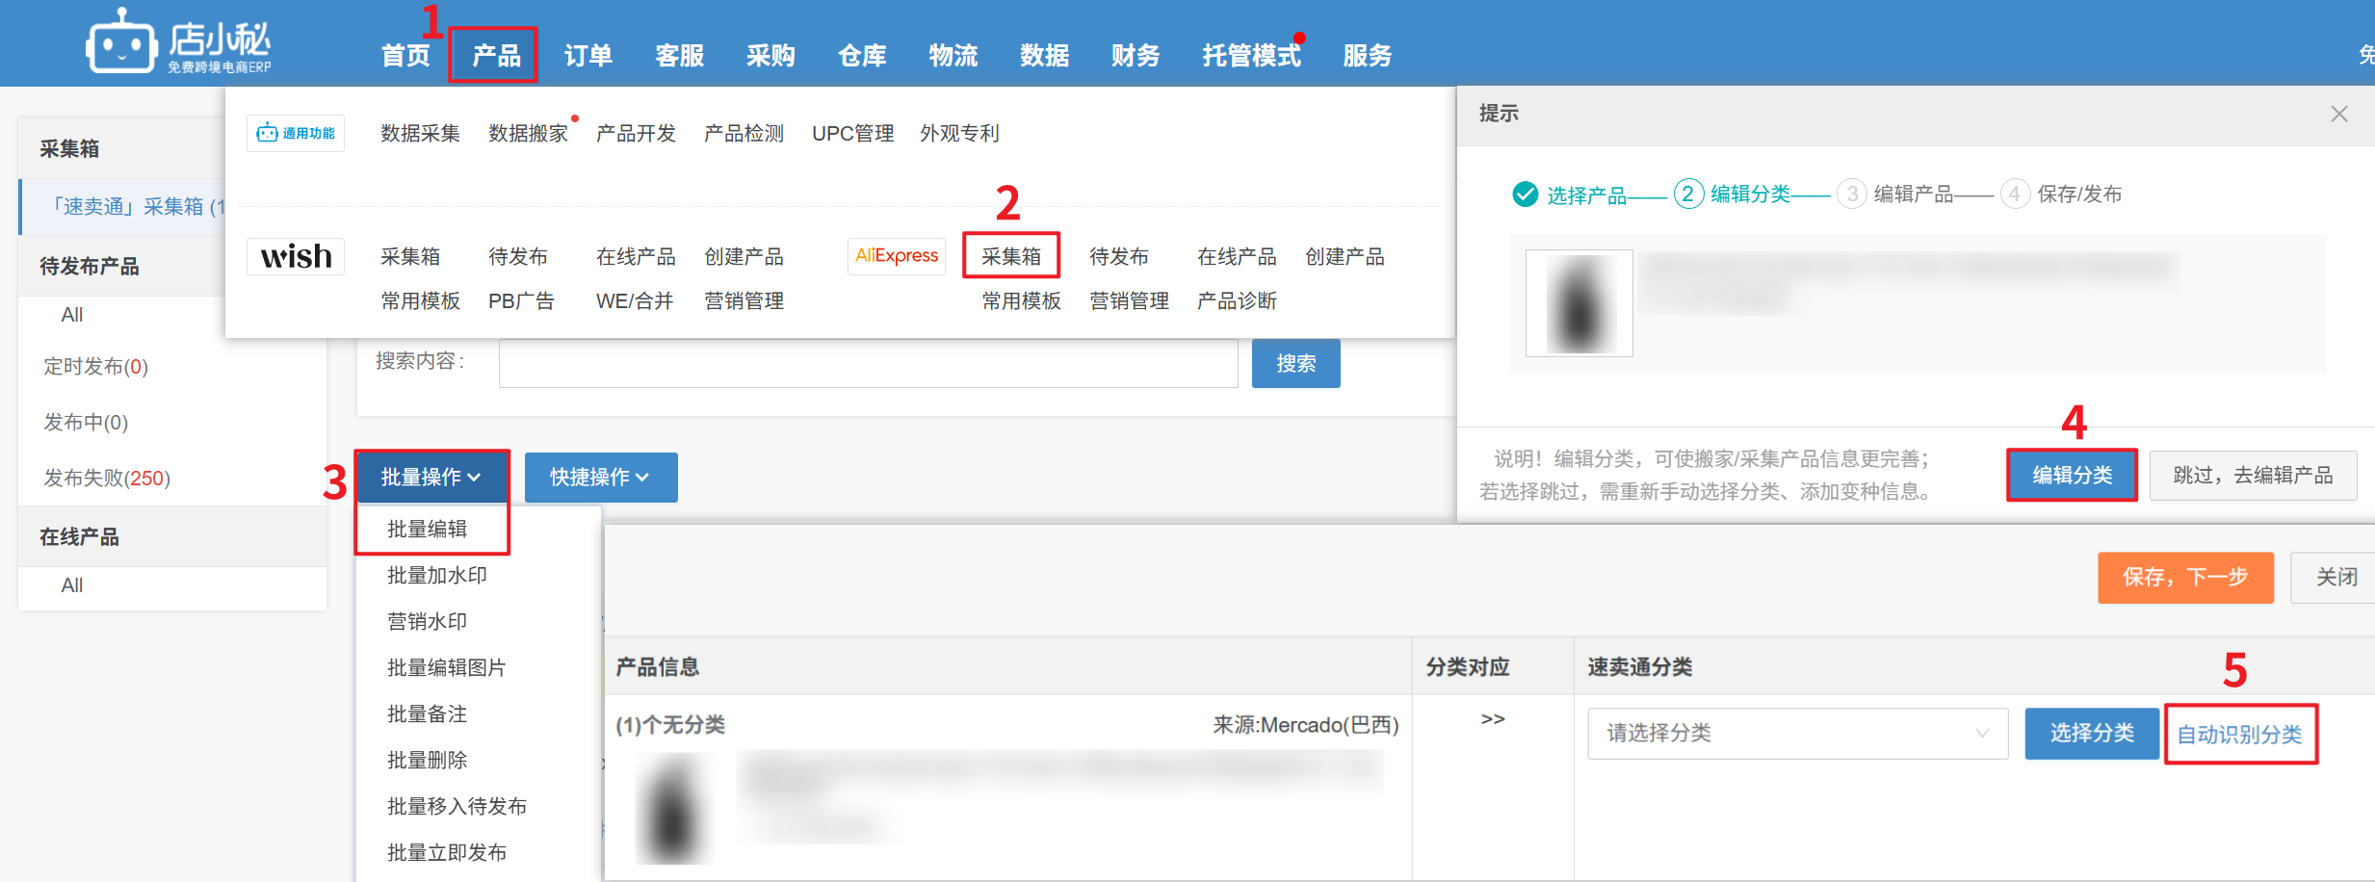Screen dimensions: 2375x882
Task: Click the orange 保存，下一步 button
Action: pos(2184,577)
